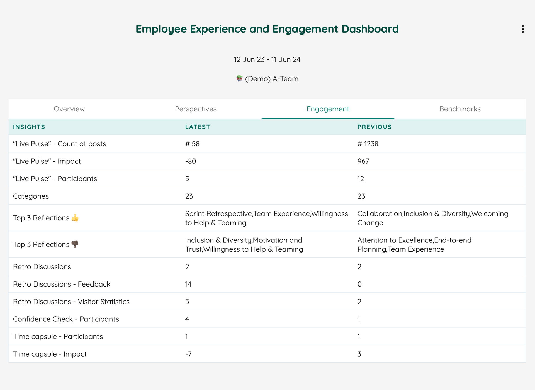Select the Engagement tab
535x390 pixels.
tap(328, 109)
